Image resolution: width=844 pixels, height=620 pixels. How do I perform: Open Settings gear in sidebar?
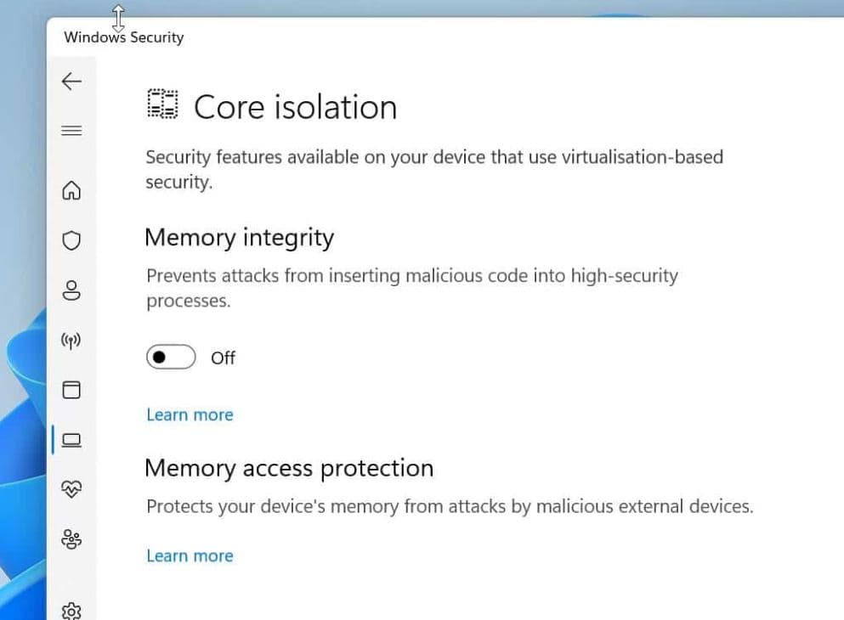click(x=71, y=611)
